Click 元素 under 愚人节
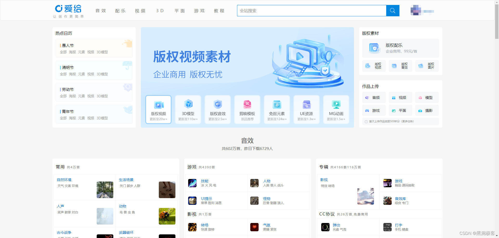 82,52
